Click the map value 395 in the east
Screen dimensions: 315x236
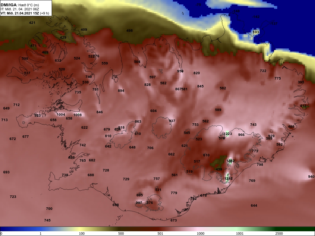[301, 82]
